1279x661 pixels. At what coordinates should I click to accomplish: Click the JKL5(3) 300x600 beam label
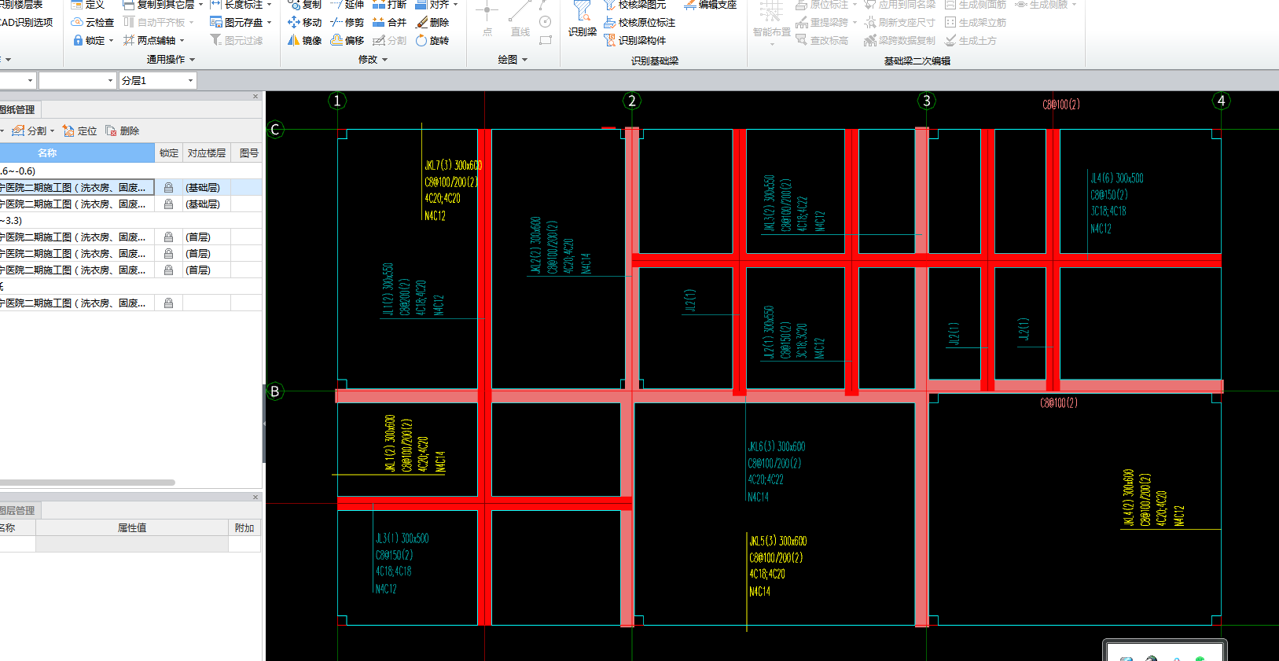[x=778, y=541]
